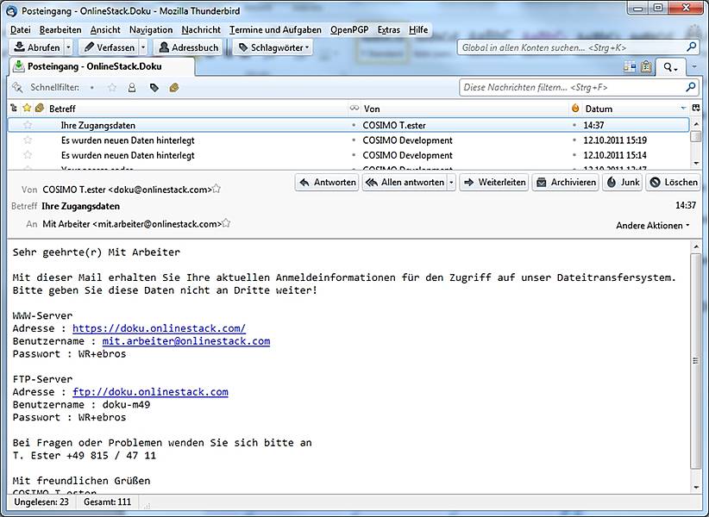
Task: Star the 'Ihre Zugangsdaten' message
Action: tap(28, 125)
